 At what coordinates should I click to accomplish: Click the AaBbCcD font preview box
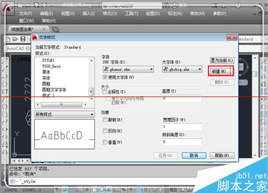(64, 134)
